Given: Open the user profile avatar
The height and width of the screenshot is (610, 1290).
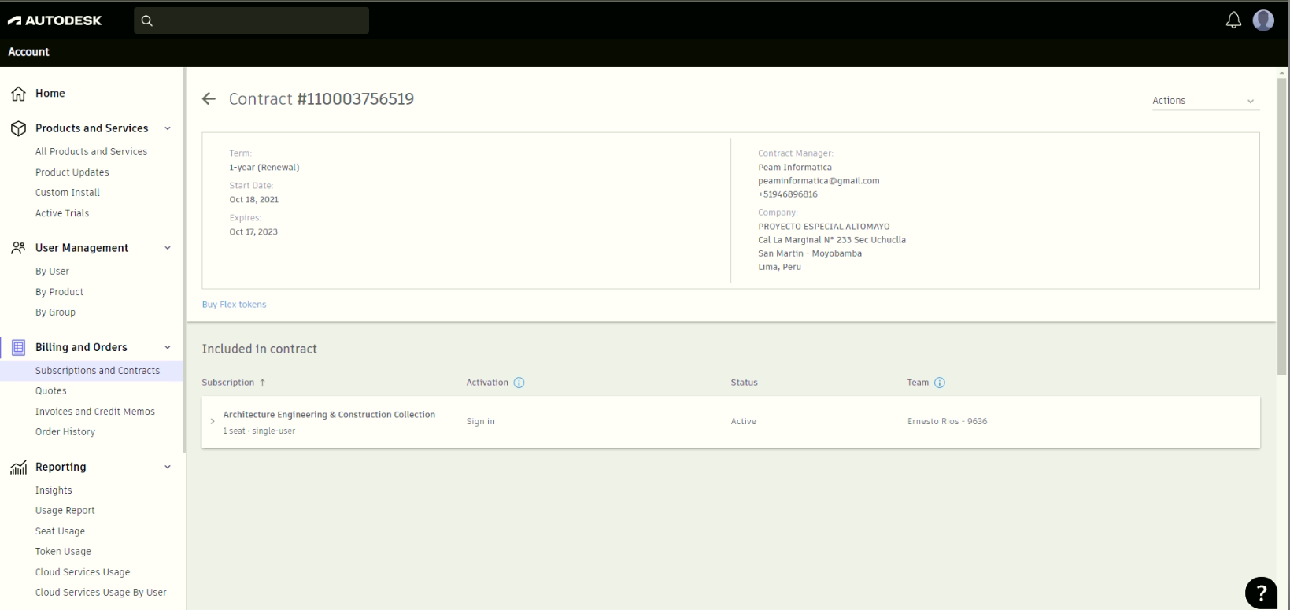Looking at the screenshot, I should 1263,20.
